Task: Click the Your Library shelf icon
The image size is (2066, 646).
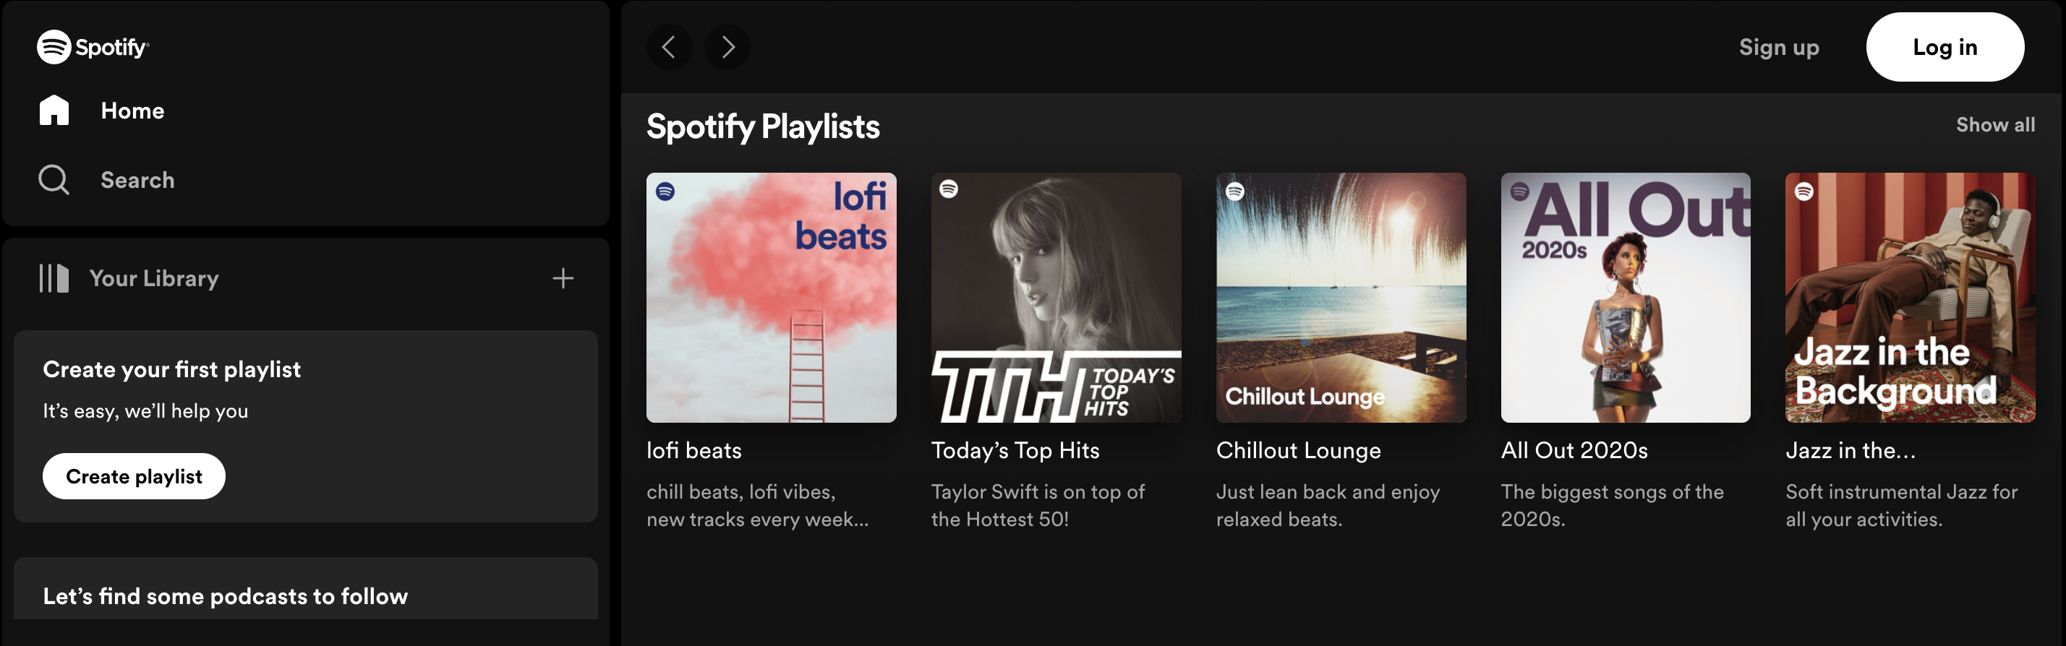Action: (54, 278)
